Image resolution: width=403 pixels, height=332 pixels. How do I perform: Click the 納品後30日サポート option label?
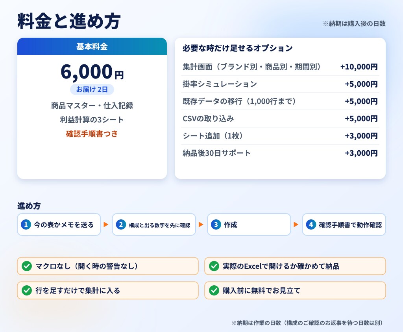217,153
